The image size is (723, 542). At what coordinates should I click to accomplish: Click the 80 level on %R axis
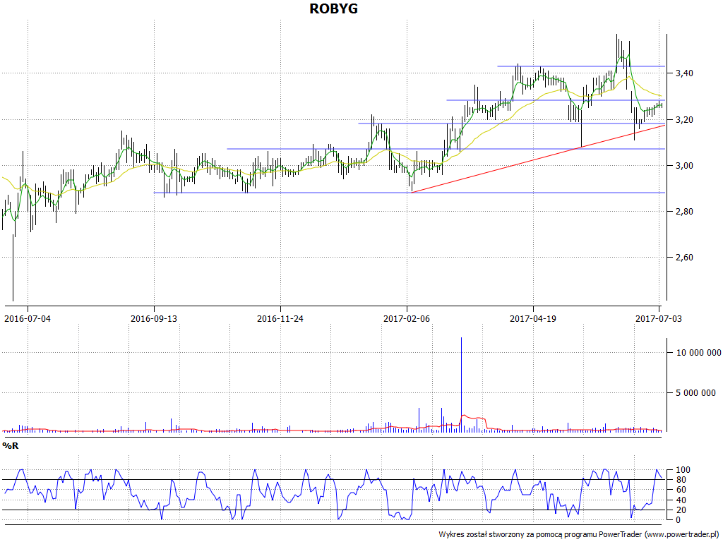(x=680, y=480)
